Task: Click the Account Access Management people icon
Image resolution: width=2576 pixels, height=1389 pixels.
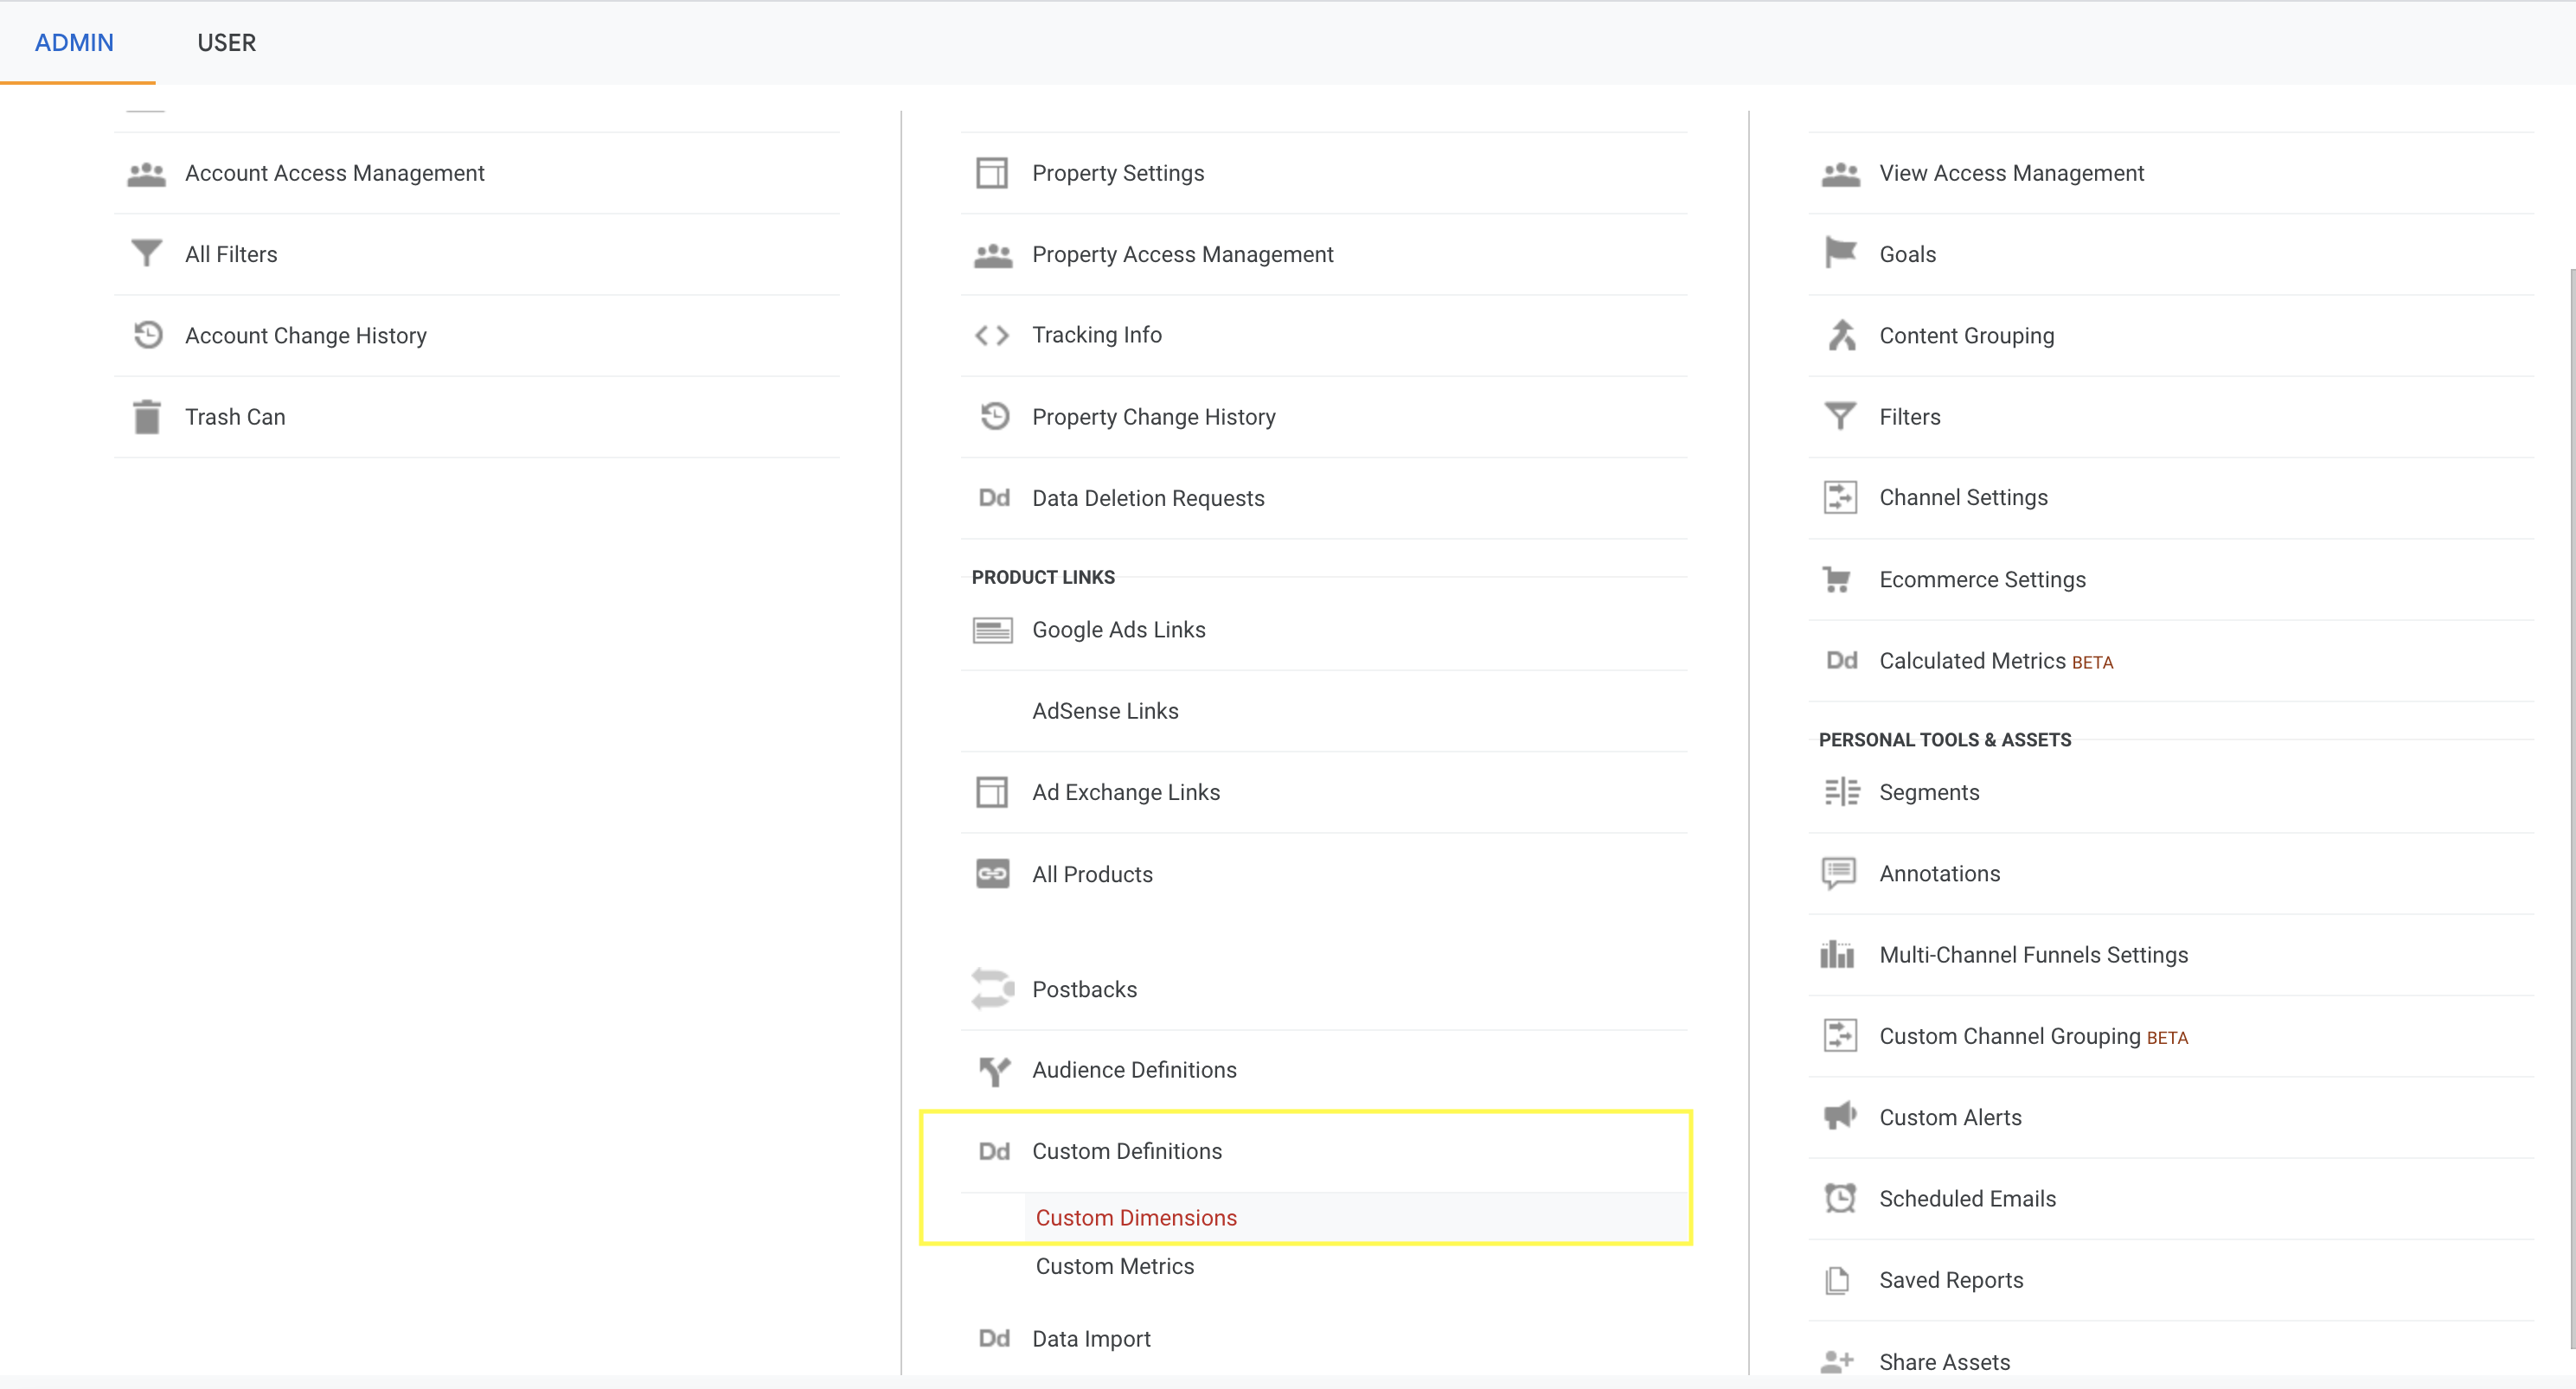Action: pyautogui.click(x=146, y=174)
